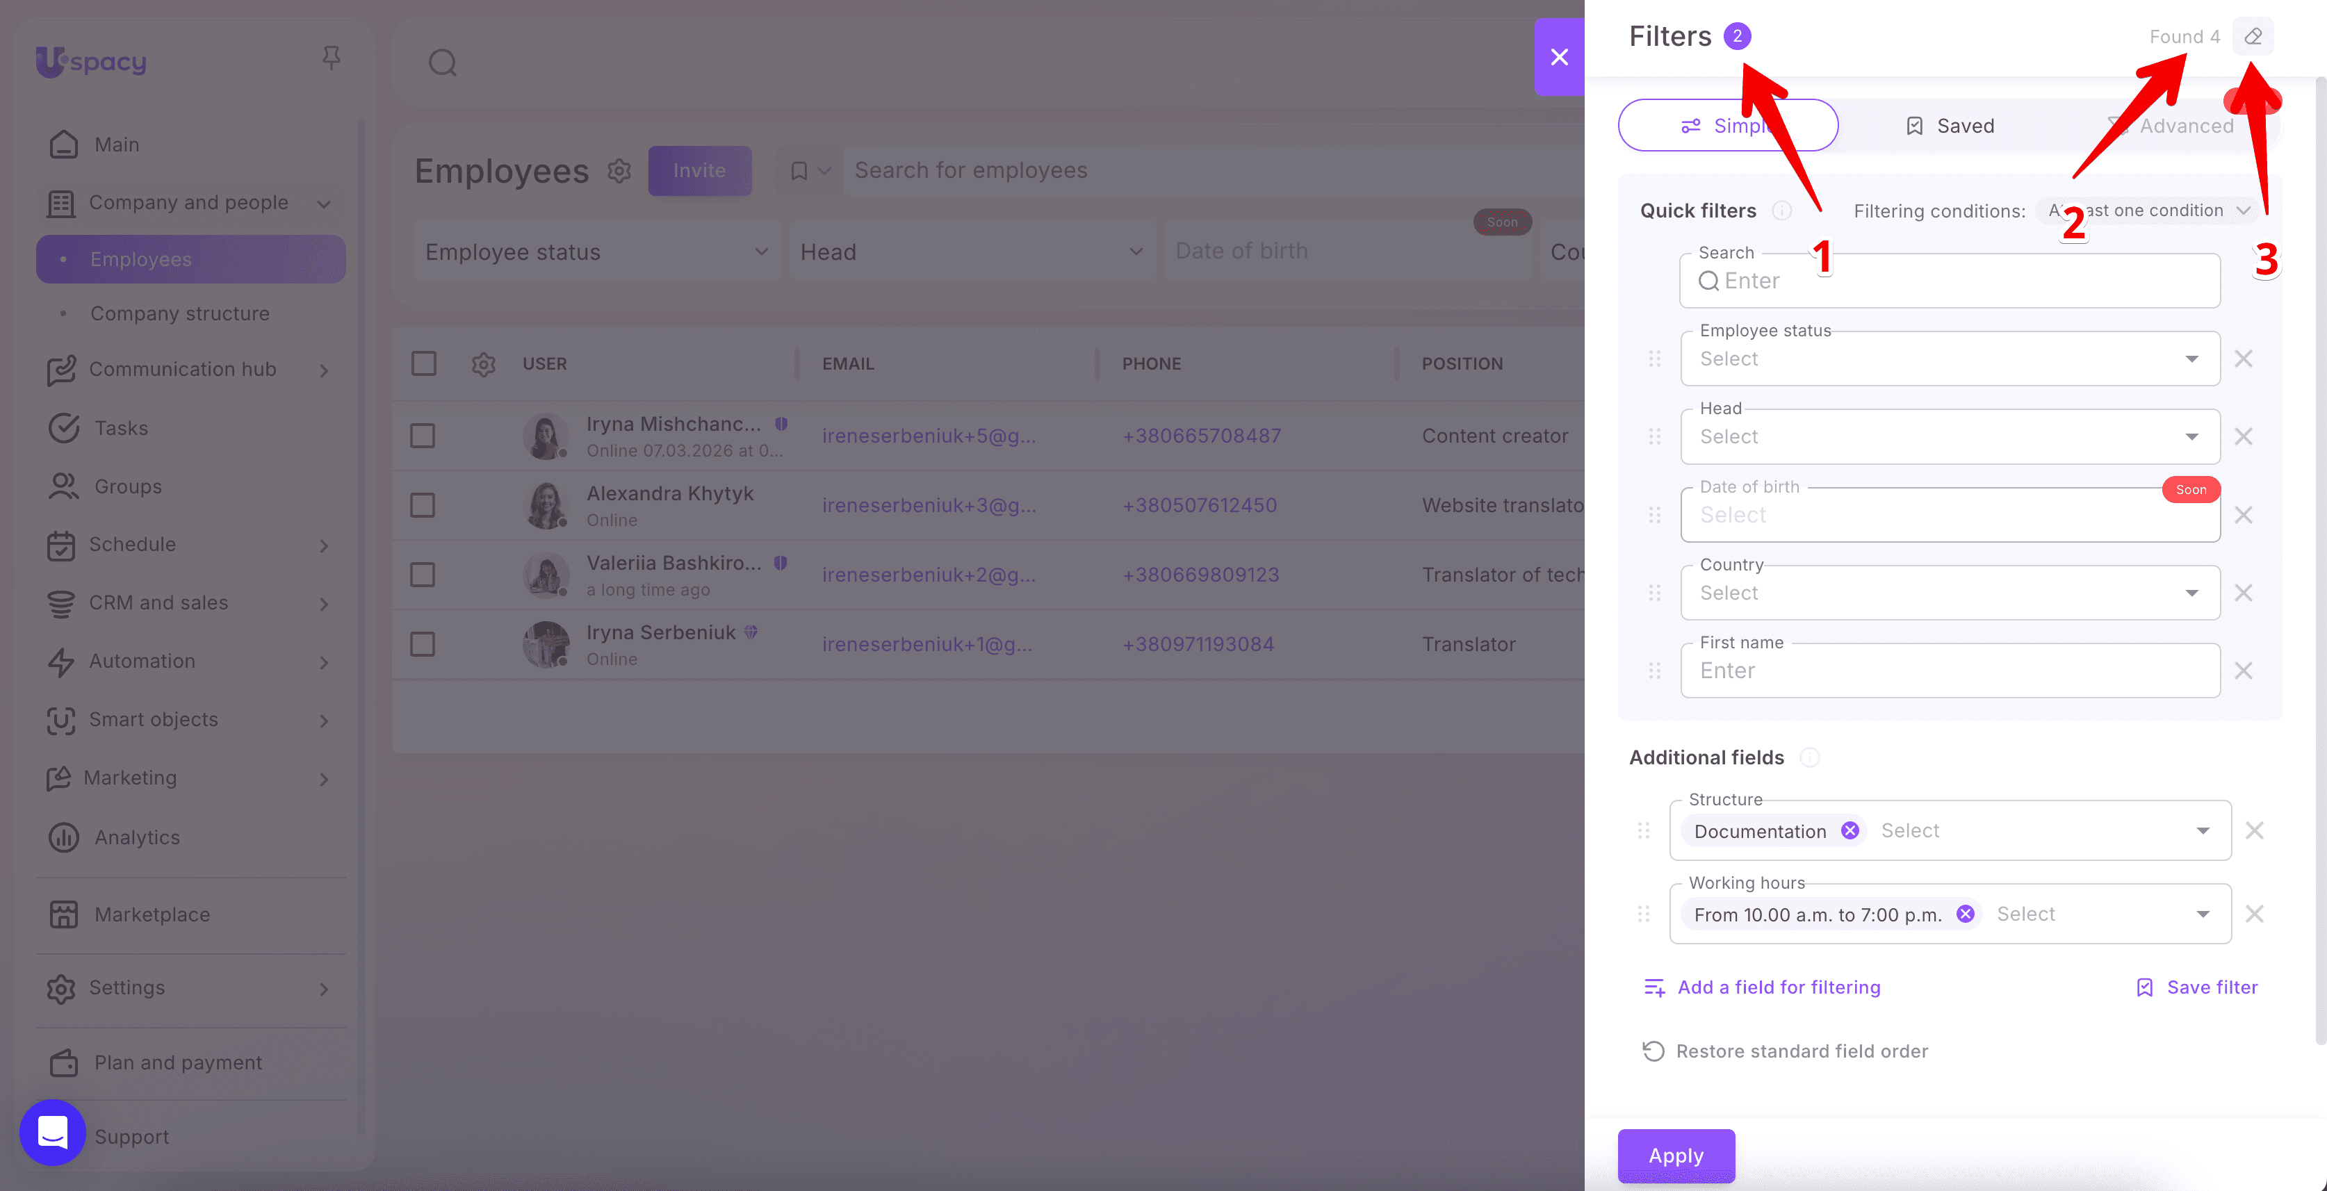The width and height of the screenshot is (2327, 1191).
Task: Grab the Structure field drag handle
Action: pyautogui.click(x=1644, y=831)
